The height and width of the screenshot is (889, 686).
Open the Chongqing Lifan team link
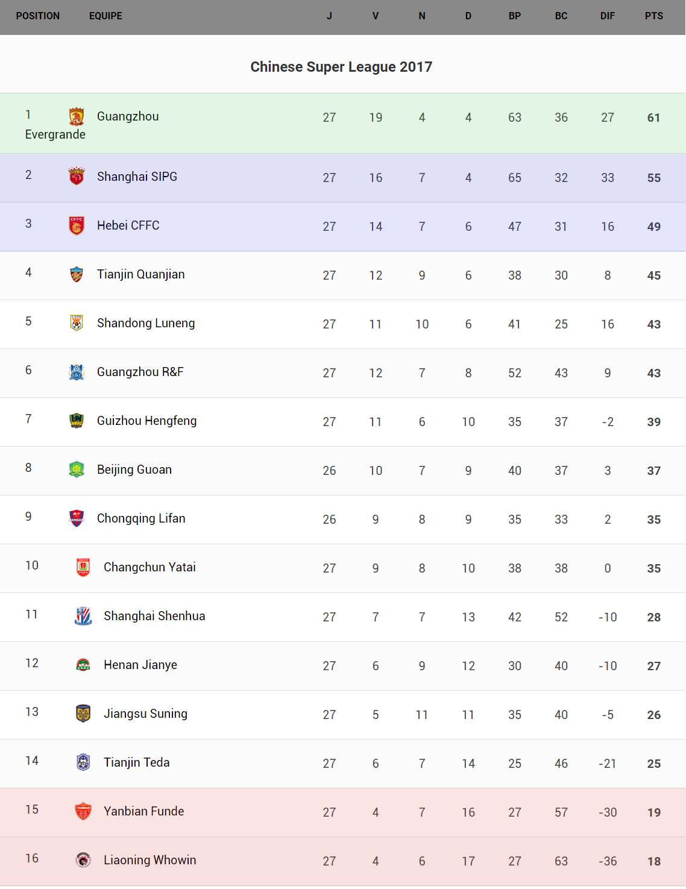coord(141,518)
